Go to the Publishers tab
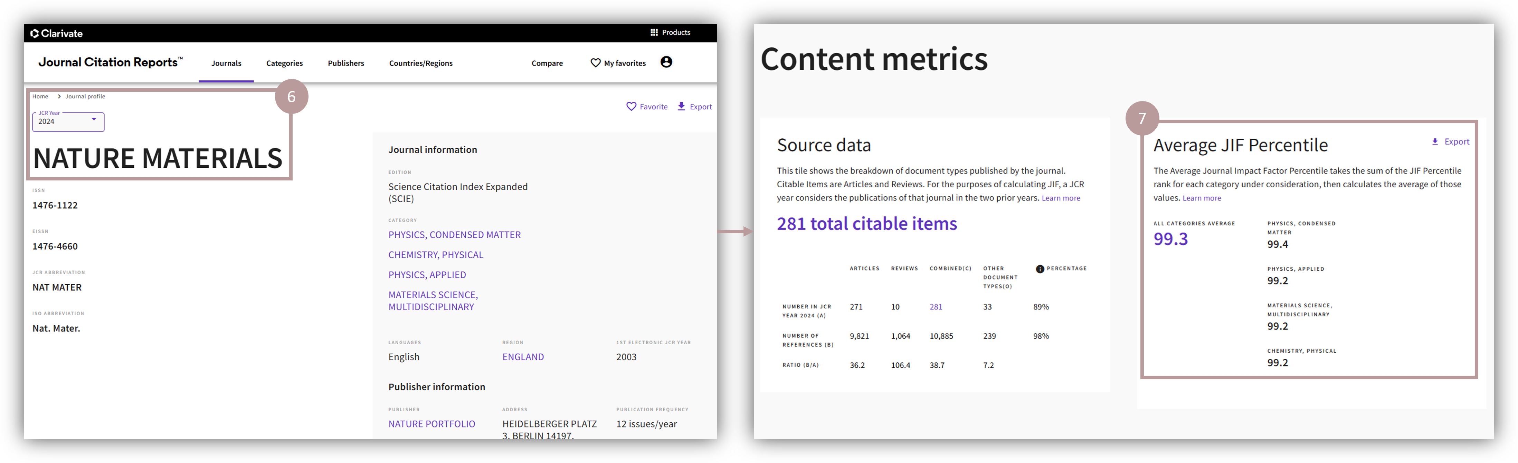This screenshot has width=1518, height=463. 346,63
